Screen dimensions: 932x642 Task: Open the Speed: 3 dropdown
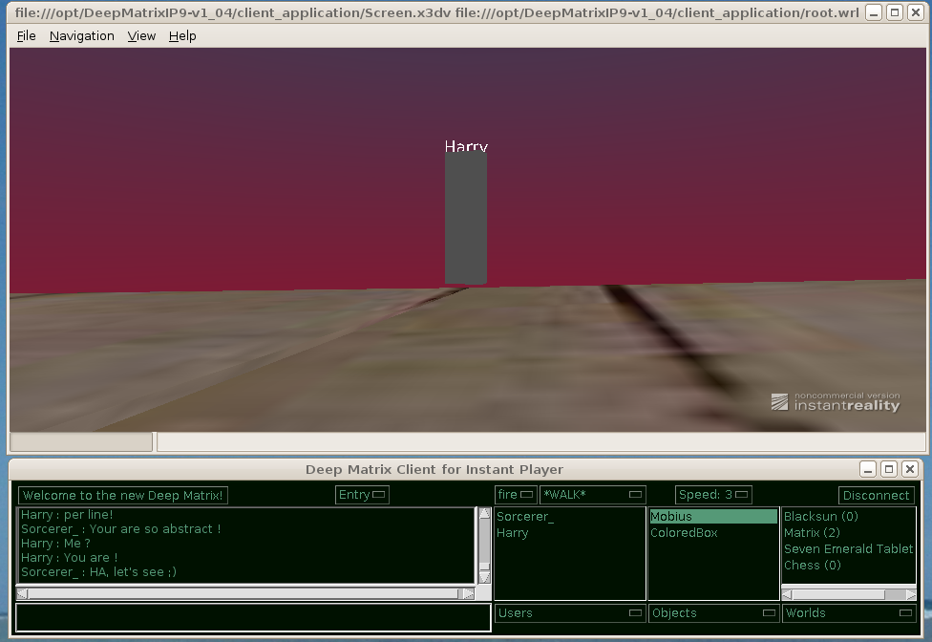click(x=713, y=495)
